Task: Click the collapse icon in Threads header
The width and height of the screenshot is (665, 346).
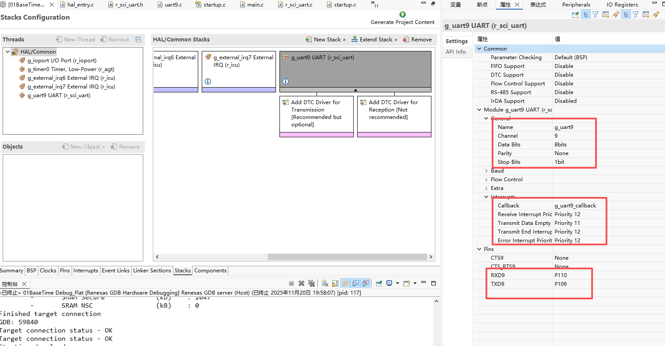Action: [138, 40]
